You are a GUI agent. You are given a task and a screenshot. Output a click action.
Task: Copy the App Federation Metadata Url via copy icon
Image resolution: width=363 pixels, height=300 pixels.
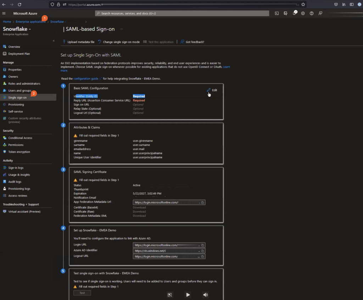click(202, 202)
